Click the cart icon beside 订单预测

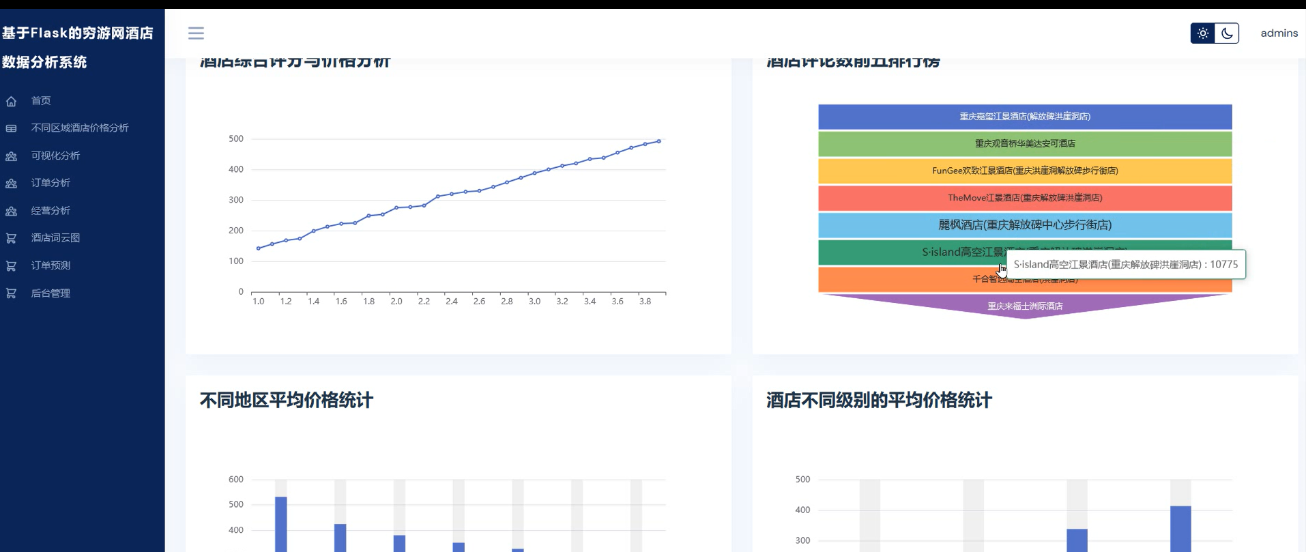11,266
